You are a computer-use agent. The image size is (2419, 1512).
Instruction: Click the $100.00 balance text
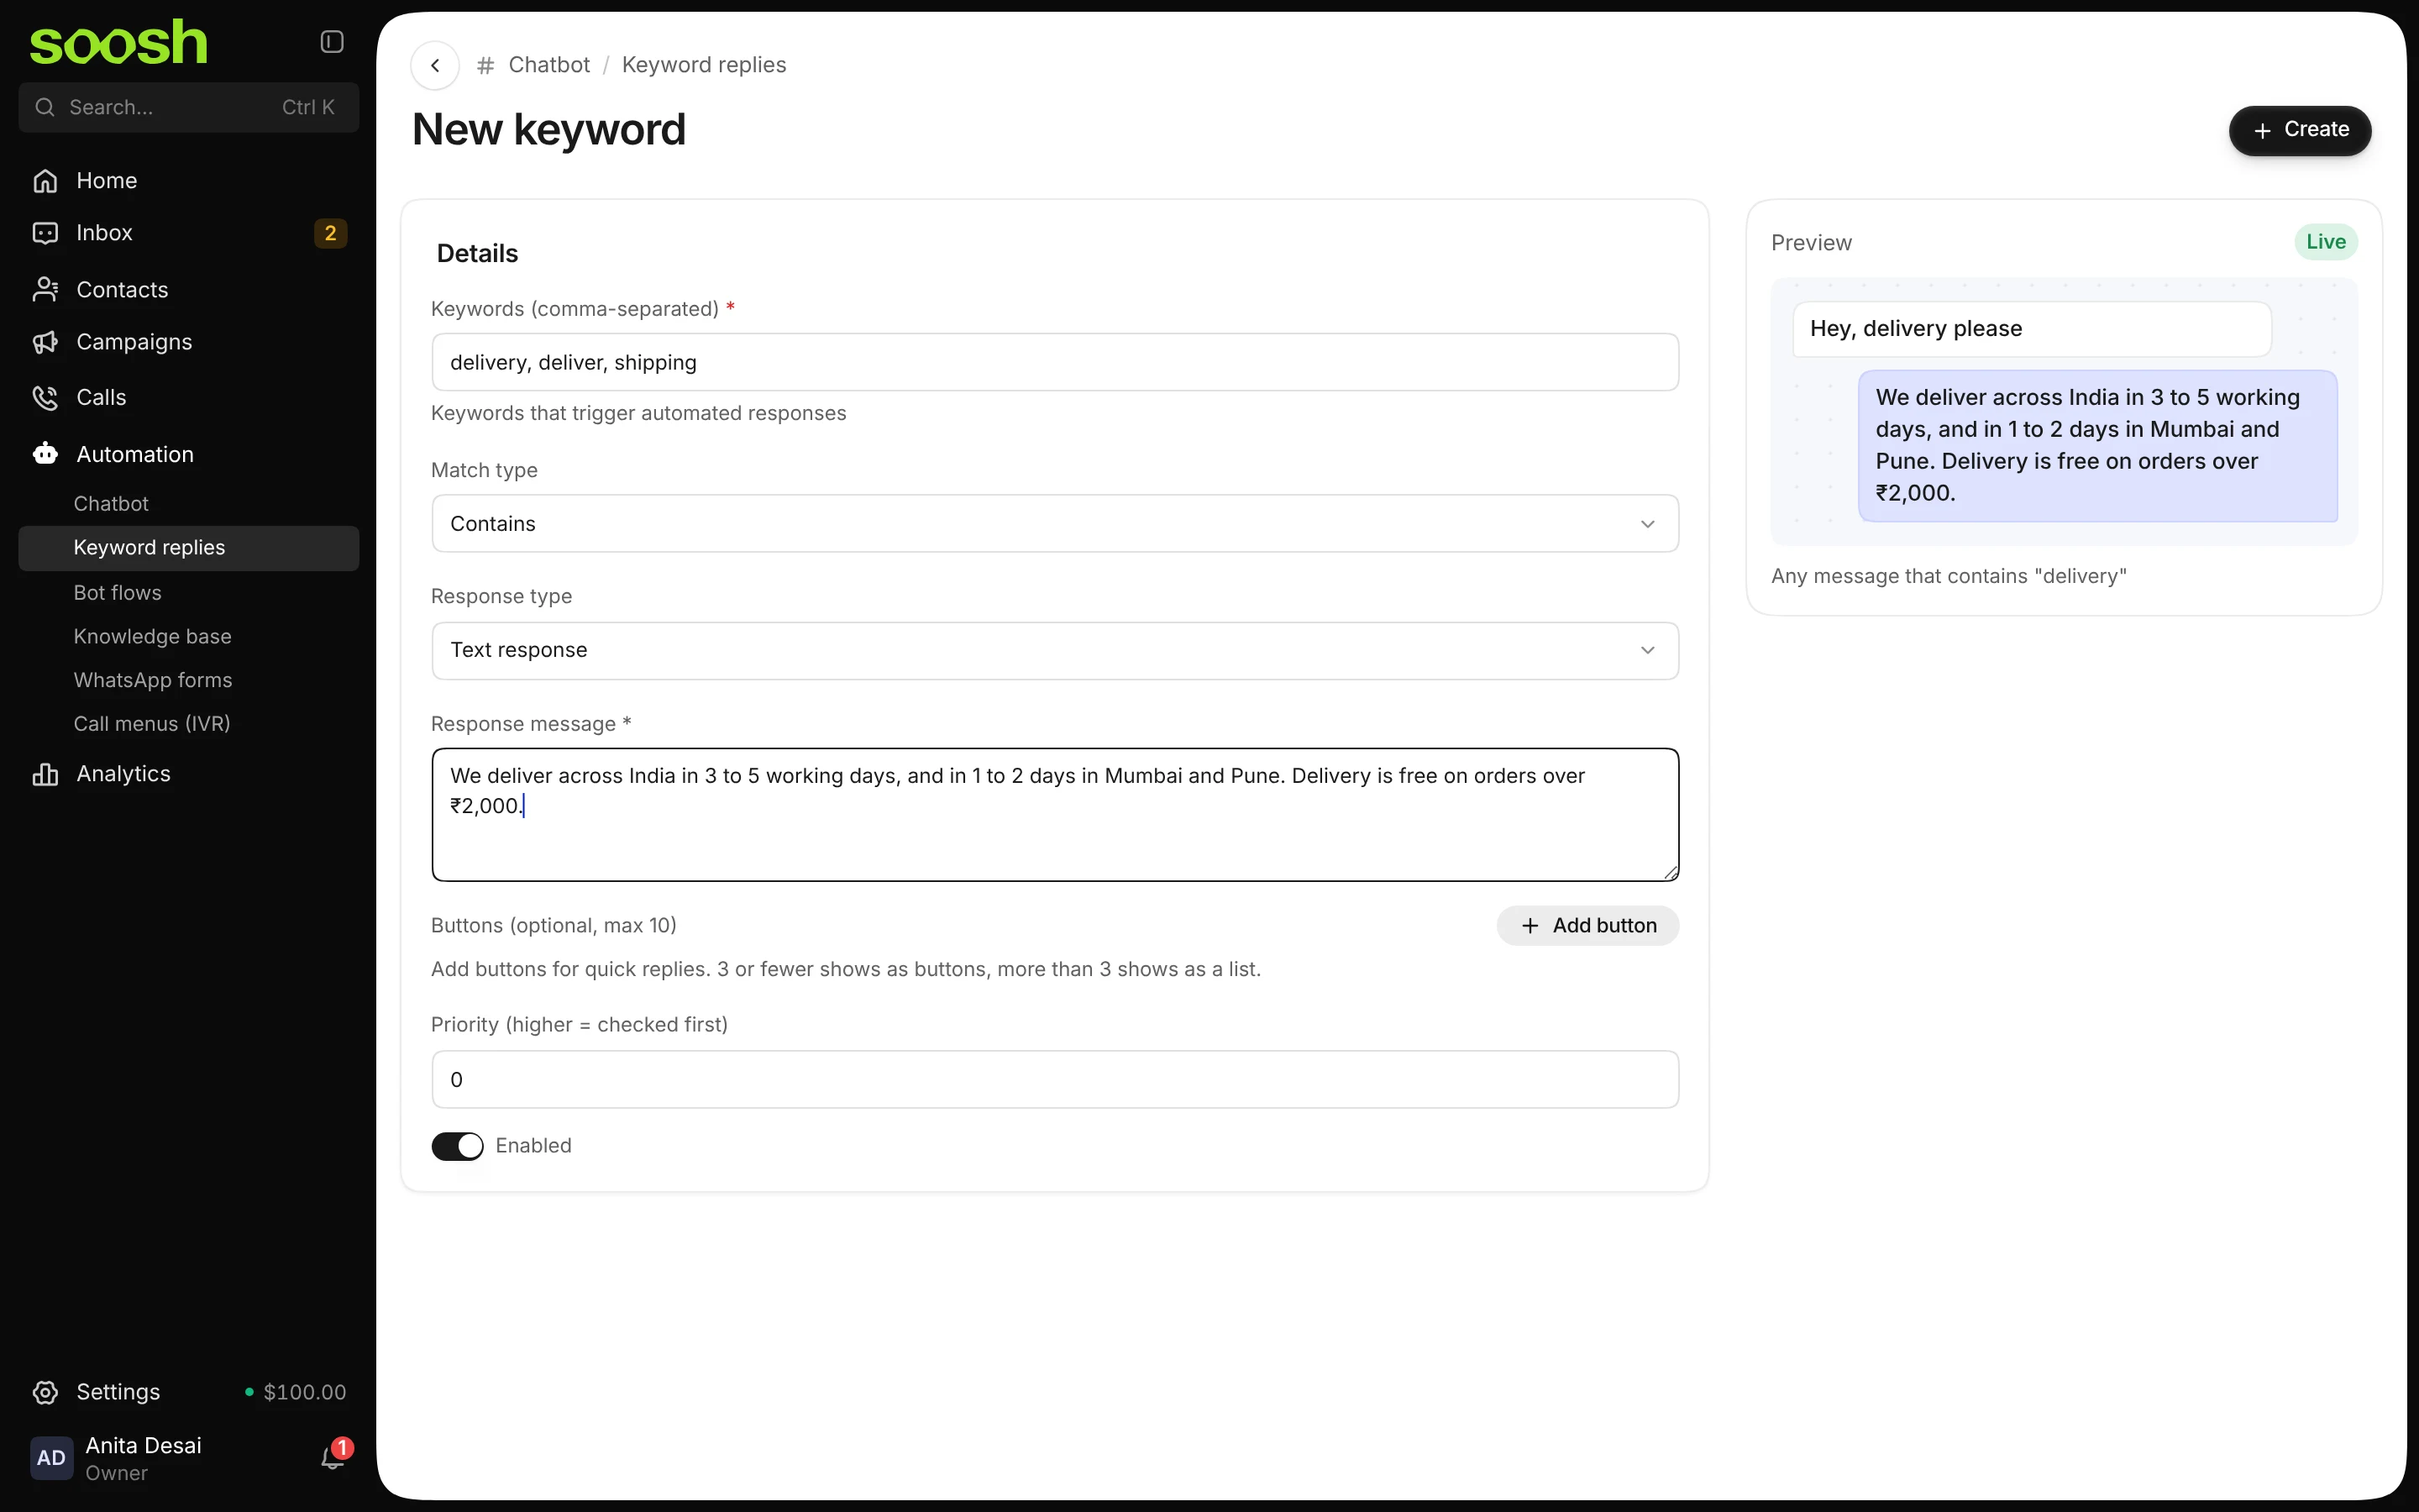[305, 1392]
